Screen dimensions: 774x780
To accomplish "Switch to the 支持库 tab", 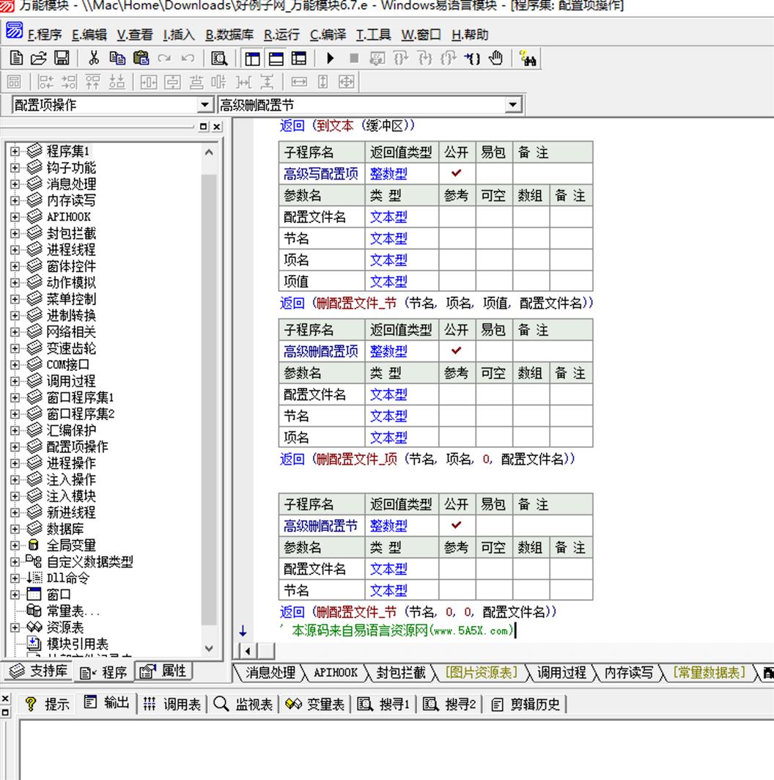I will [39, 671].
